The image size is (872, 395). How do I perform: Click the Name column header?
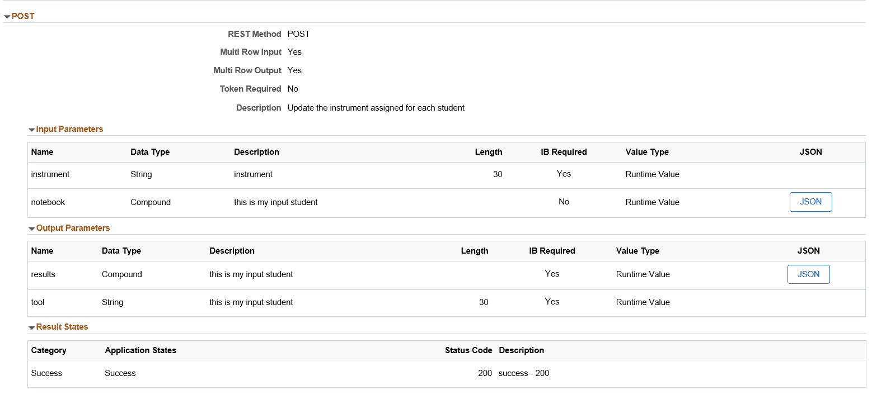tap(42, 151)
